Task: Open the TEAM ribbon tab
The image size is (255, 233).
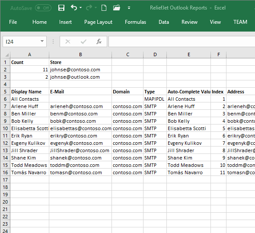Action: (x=240, y=22)
